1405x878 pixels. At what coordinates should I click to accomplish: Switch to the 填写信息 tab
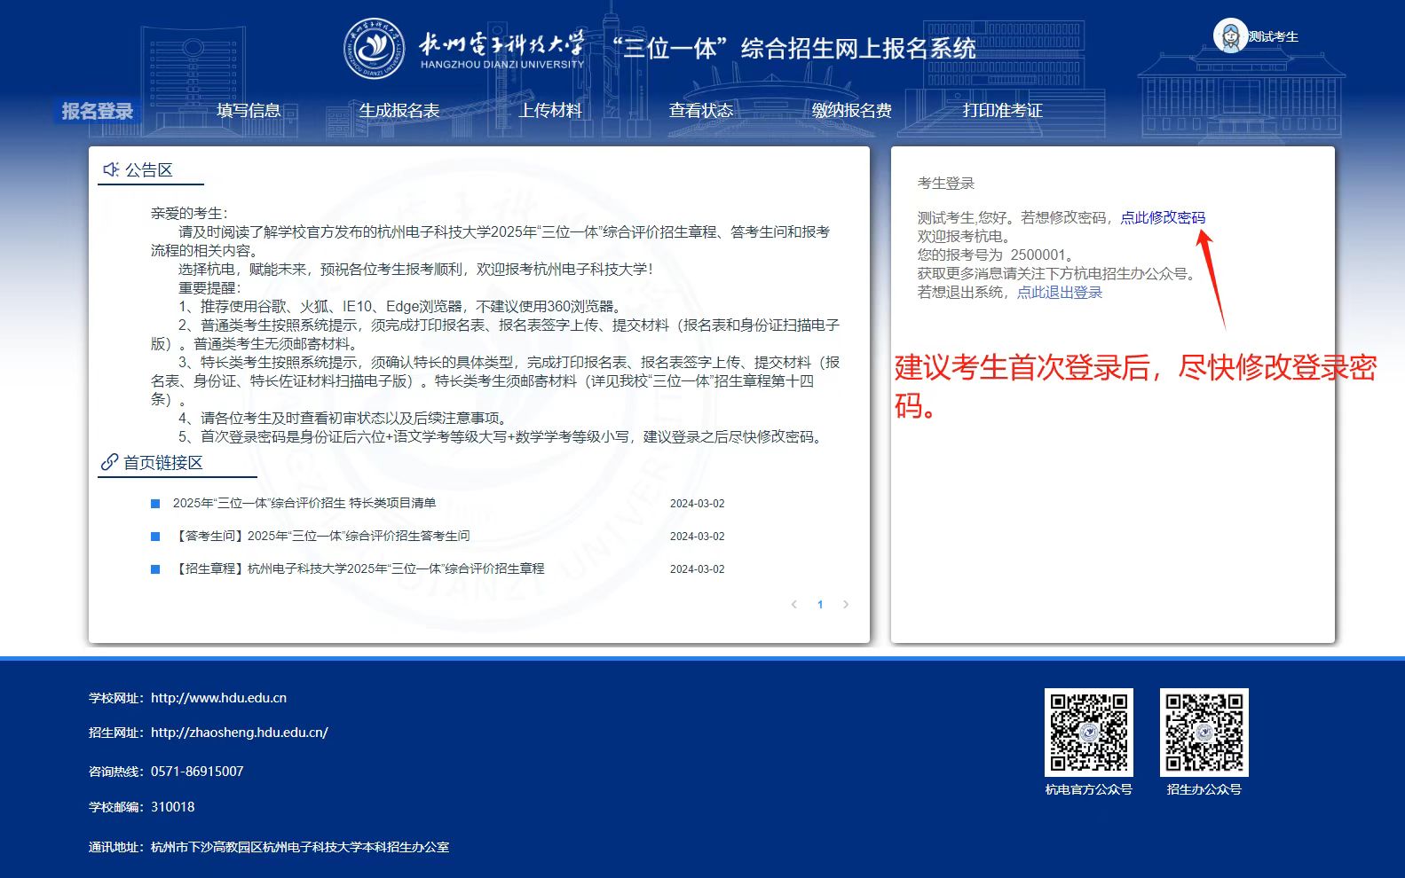(249, 111)
